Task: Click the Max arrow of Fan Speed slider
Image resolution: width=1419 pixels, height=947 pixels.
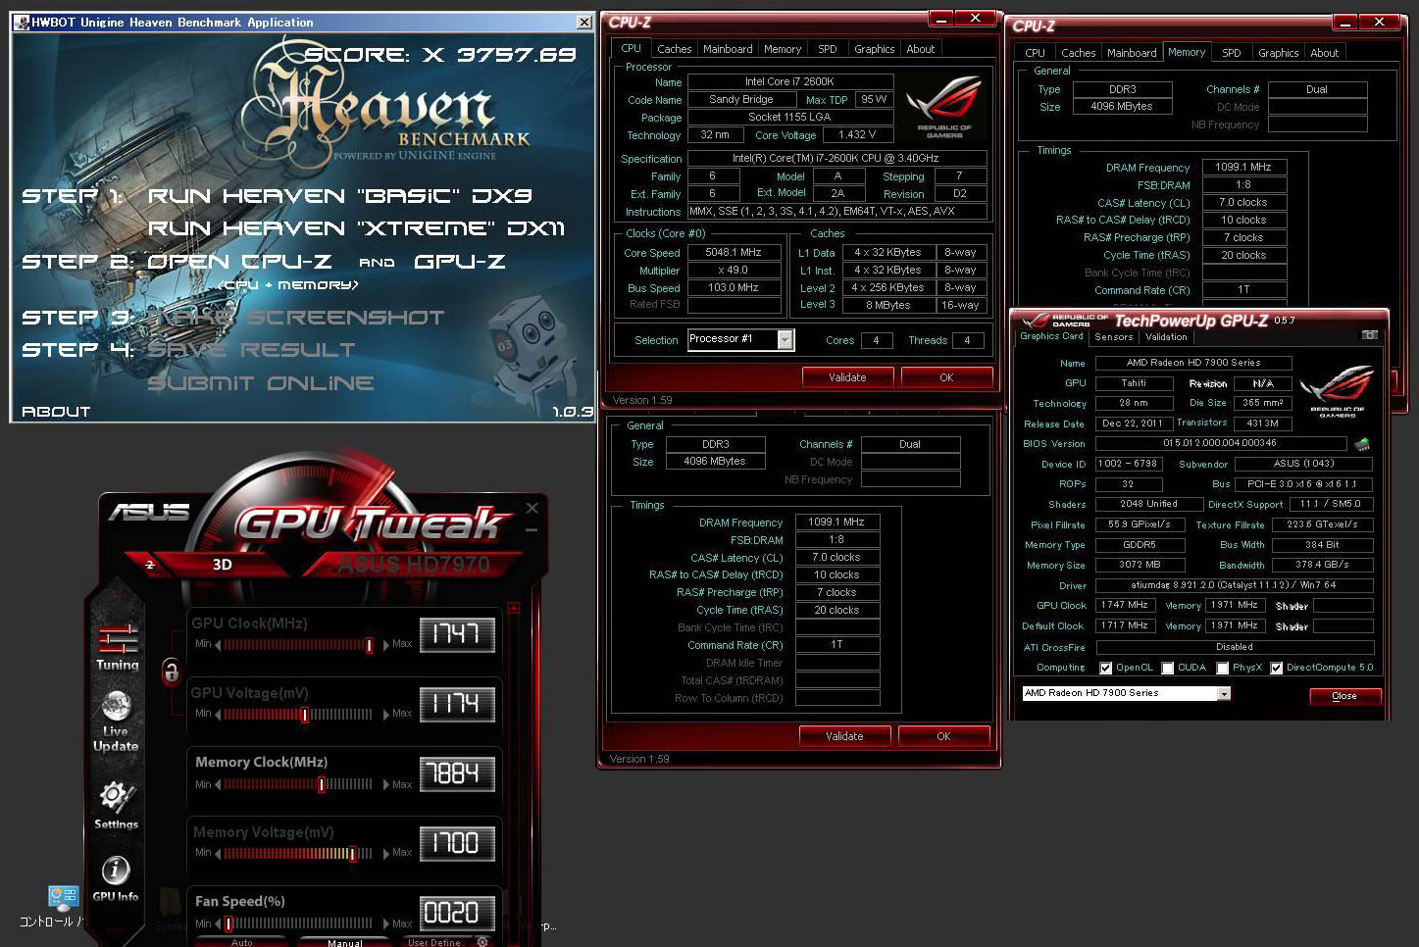Action: 386,923
